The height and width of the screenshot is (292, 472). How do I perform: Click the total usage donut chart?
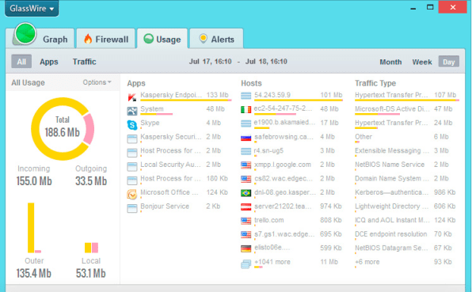[63, 129]
